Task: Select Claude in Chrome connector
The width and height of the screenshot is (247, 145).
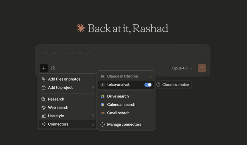Action: [123, 76]
